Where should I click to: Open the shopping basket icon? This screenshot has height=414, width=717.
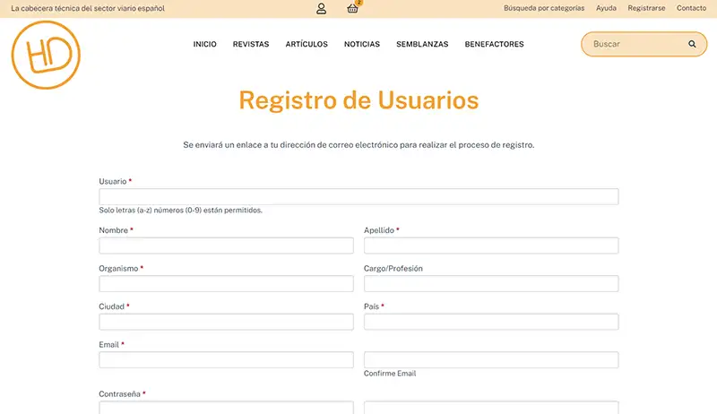[352, 9]
